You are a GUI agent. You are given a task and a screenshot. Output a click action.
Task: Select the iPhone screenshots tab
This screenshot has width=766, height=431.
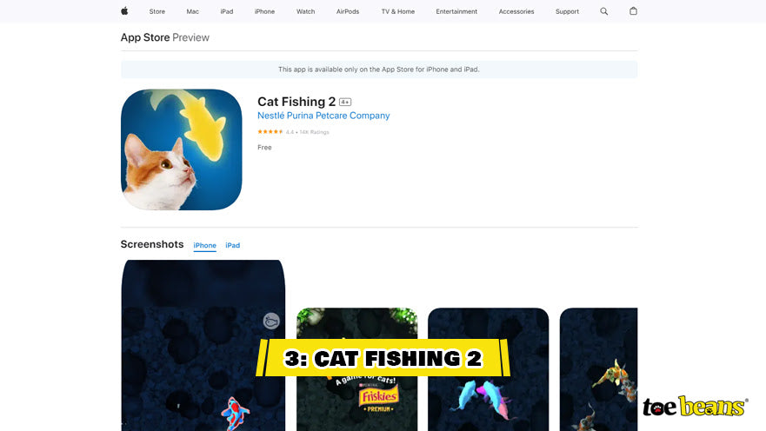click(204, 246)
